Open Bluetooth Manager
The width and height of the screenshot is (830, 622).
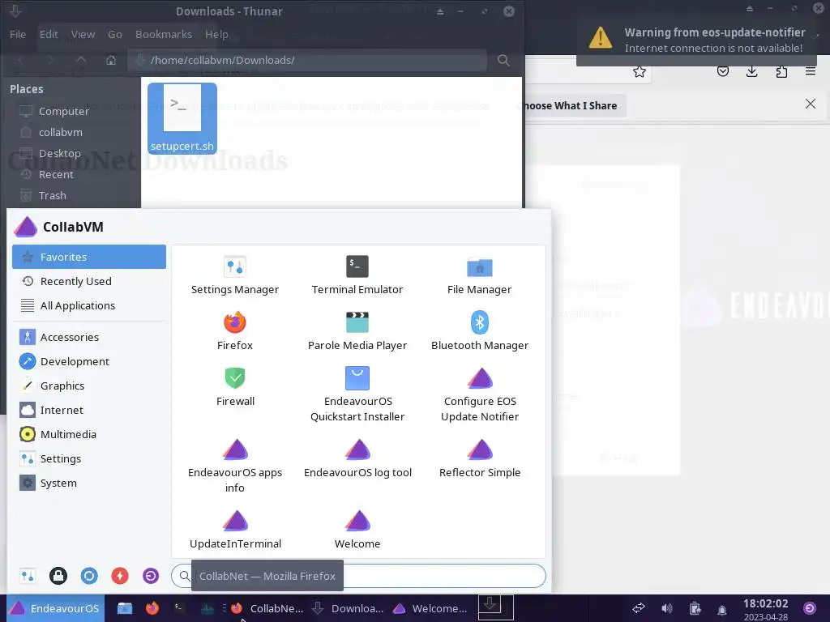480,331
